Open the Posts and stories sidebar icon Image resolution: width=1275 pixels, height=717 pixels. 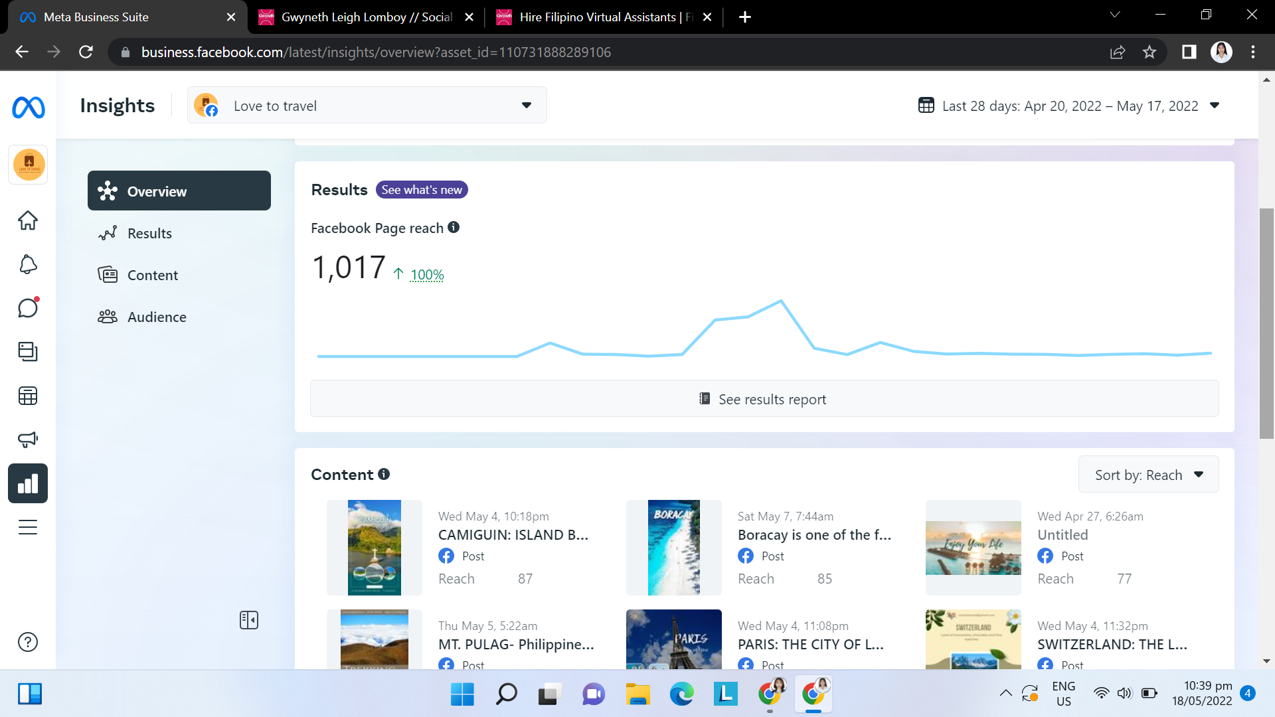coord(28,351)
